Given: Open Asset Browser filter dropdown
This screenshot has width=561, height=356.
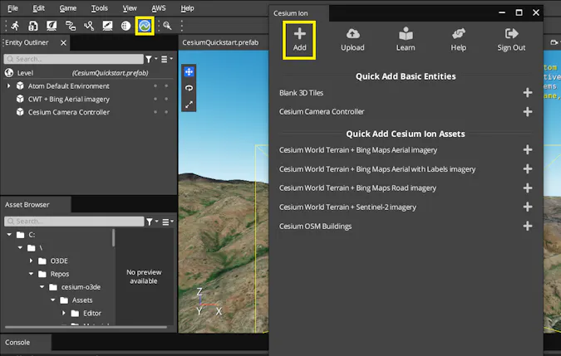Looking at the screenshot, I should coord(152,222).
